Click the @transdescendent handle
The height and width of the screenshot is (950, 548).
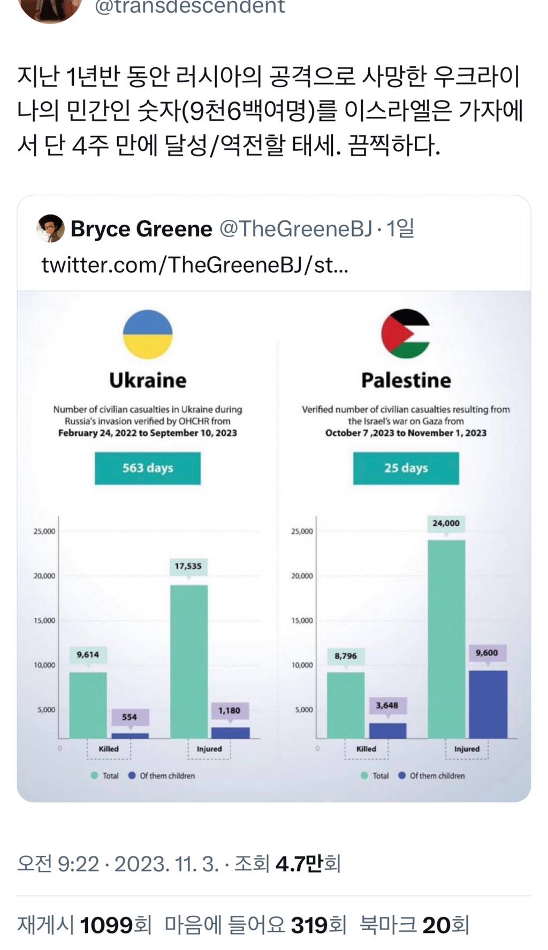(x=189, y=7)
